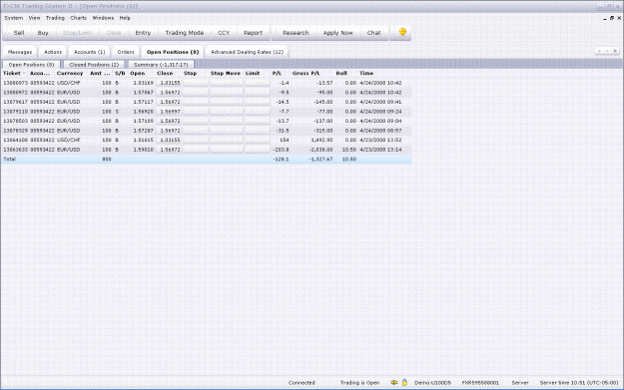Select ticket number 13080973
Viewport: 624px width, 390px height.
(x=16, y=83)
